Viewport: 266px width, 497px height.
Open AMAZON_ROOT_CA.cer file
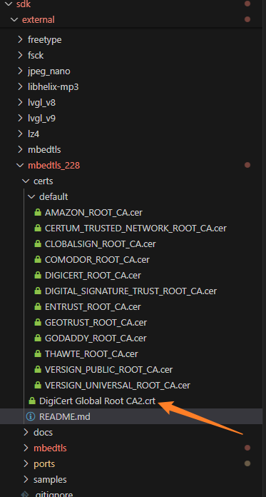[93, 212]
